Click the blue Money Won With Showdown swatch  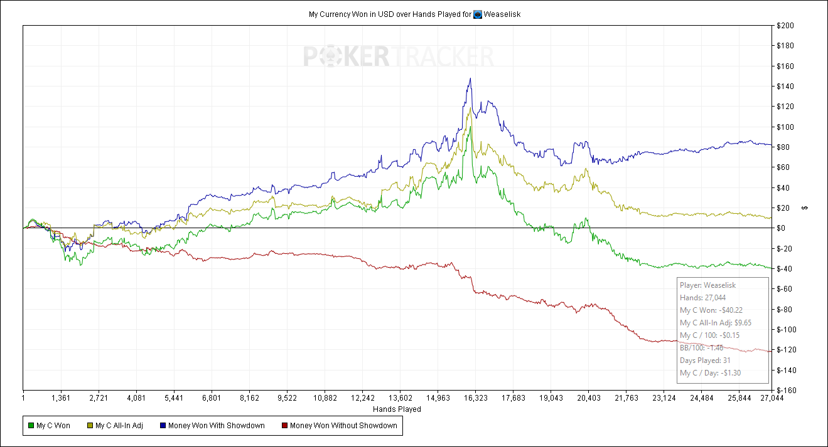coord(163,426)
